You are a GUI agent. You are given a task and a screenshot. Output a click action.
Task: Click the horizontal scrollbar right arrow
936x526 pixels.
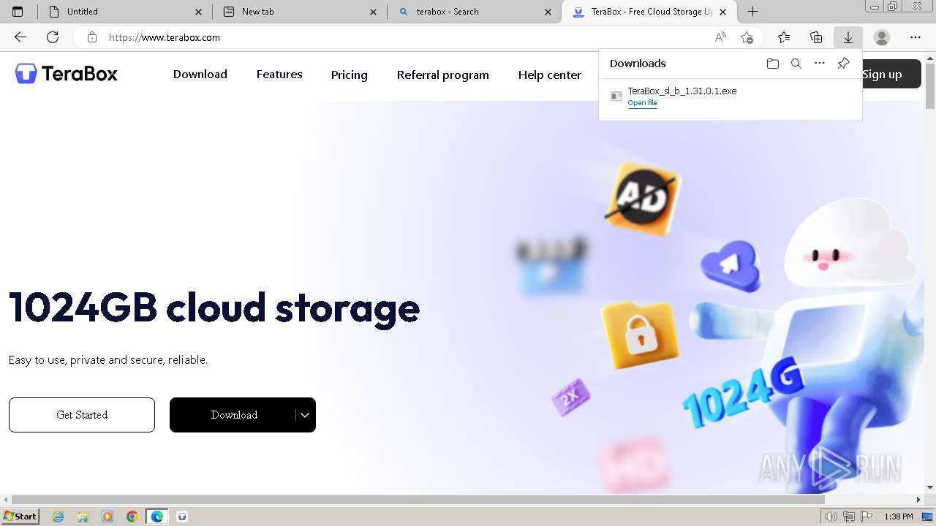click(x=919, y=500)
